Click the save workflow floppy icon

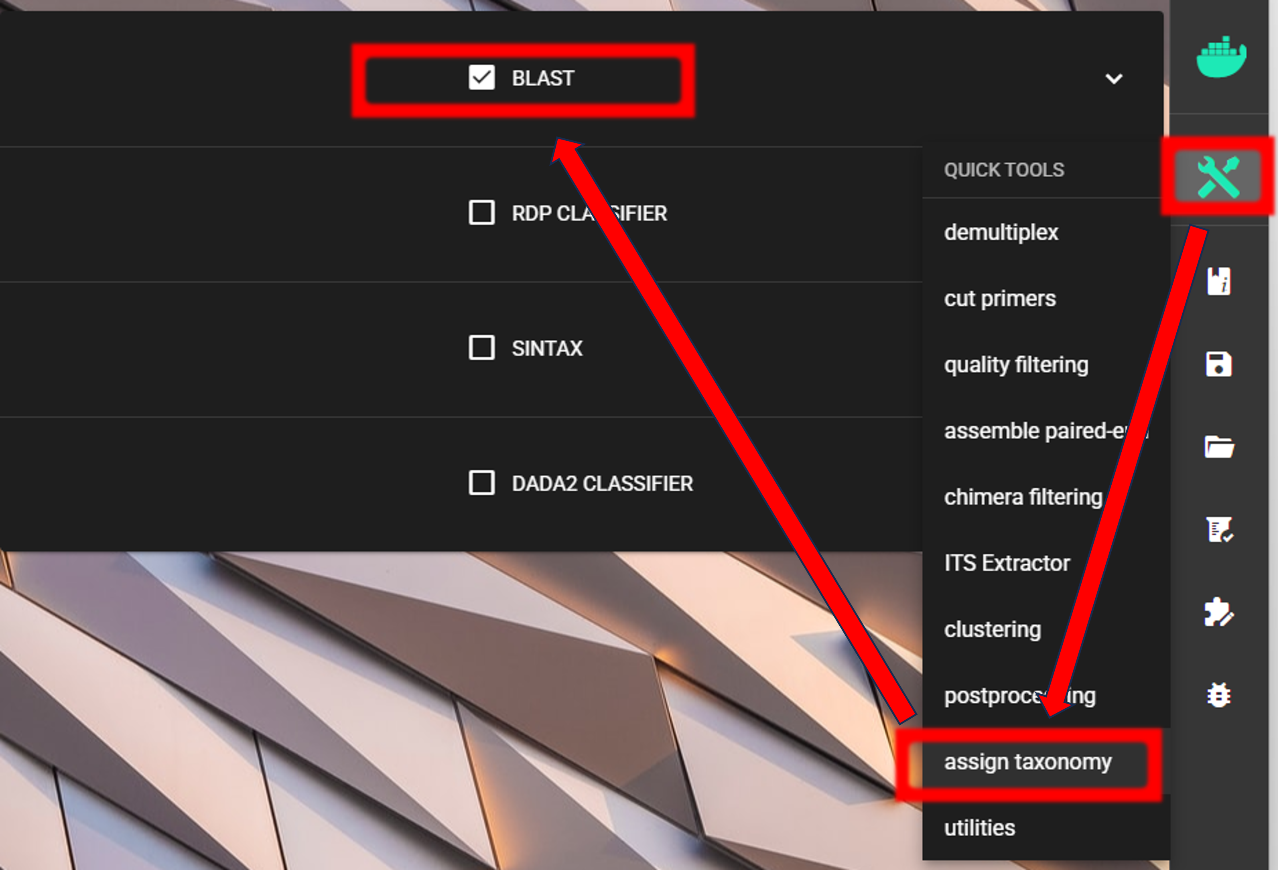(1218, 364)
